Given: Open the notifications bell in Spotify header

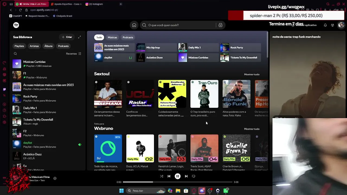Looking at the screenshot, I should pyautogui.click(x=325, y=25).
